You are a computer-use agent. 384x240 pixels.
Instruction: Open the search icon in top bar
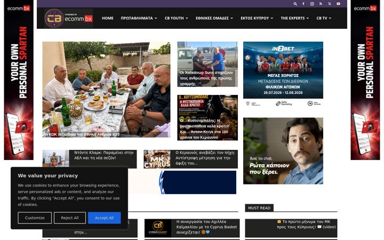click(x=295, y=4)
